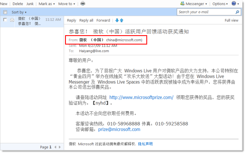245x153 pixels.
Task: Open the Move to dropdown
Action: point(67,4)
